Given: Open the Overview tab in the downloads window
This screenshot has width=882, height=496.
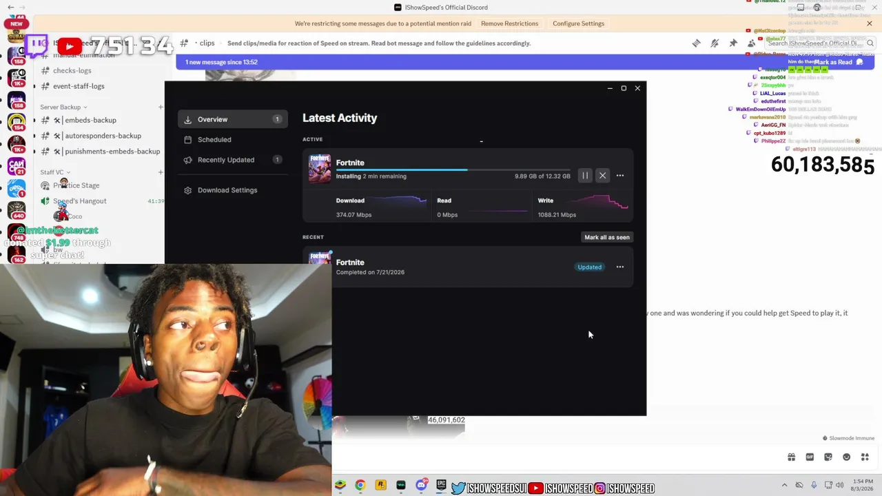Looking at the screenshot, I should (233, 119).
